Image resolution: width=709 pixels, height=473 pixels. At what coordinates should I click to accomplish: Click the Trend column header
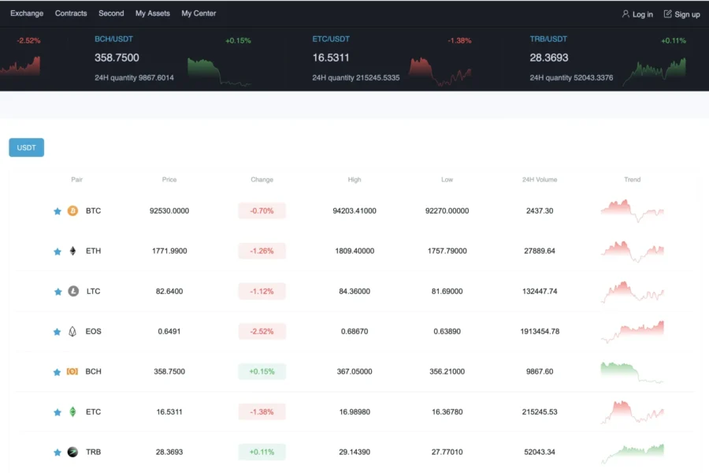coord(632,180)
